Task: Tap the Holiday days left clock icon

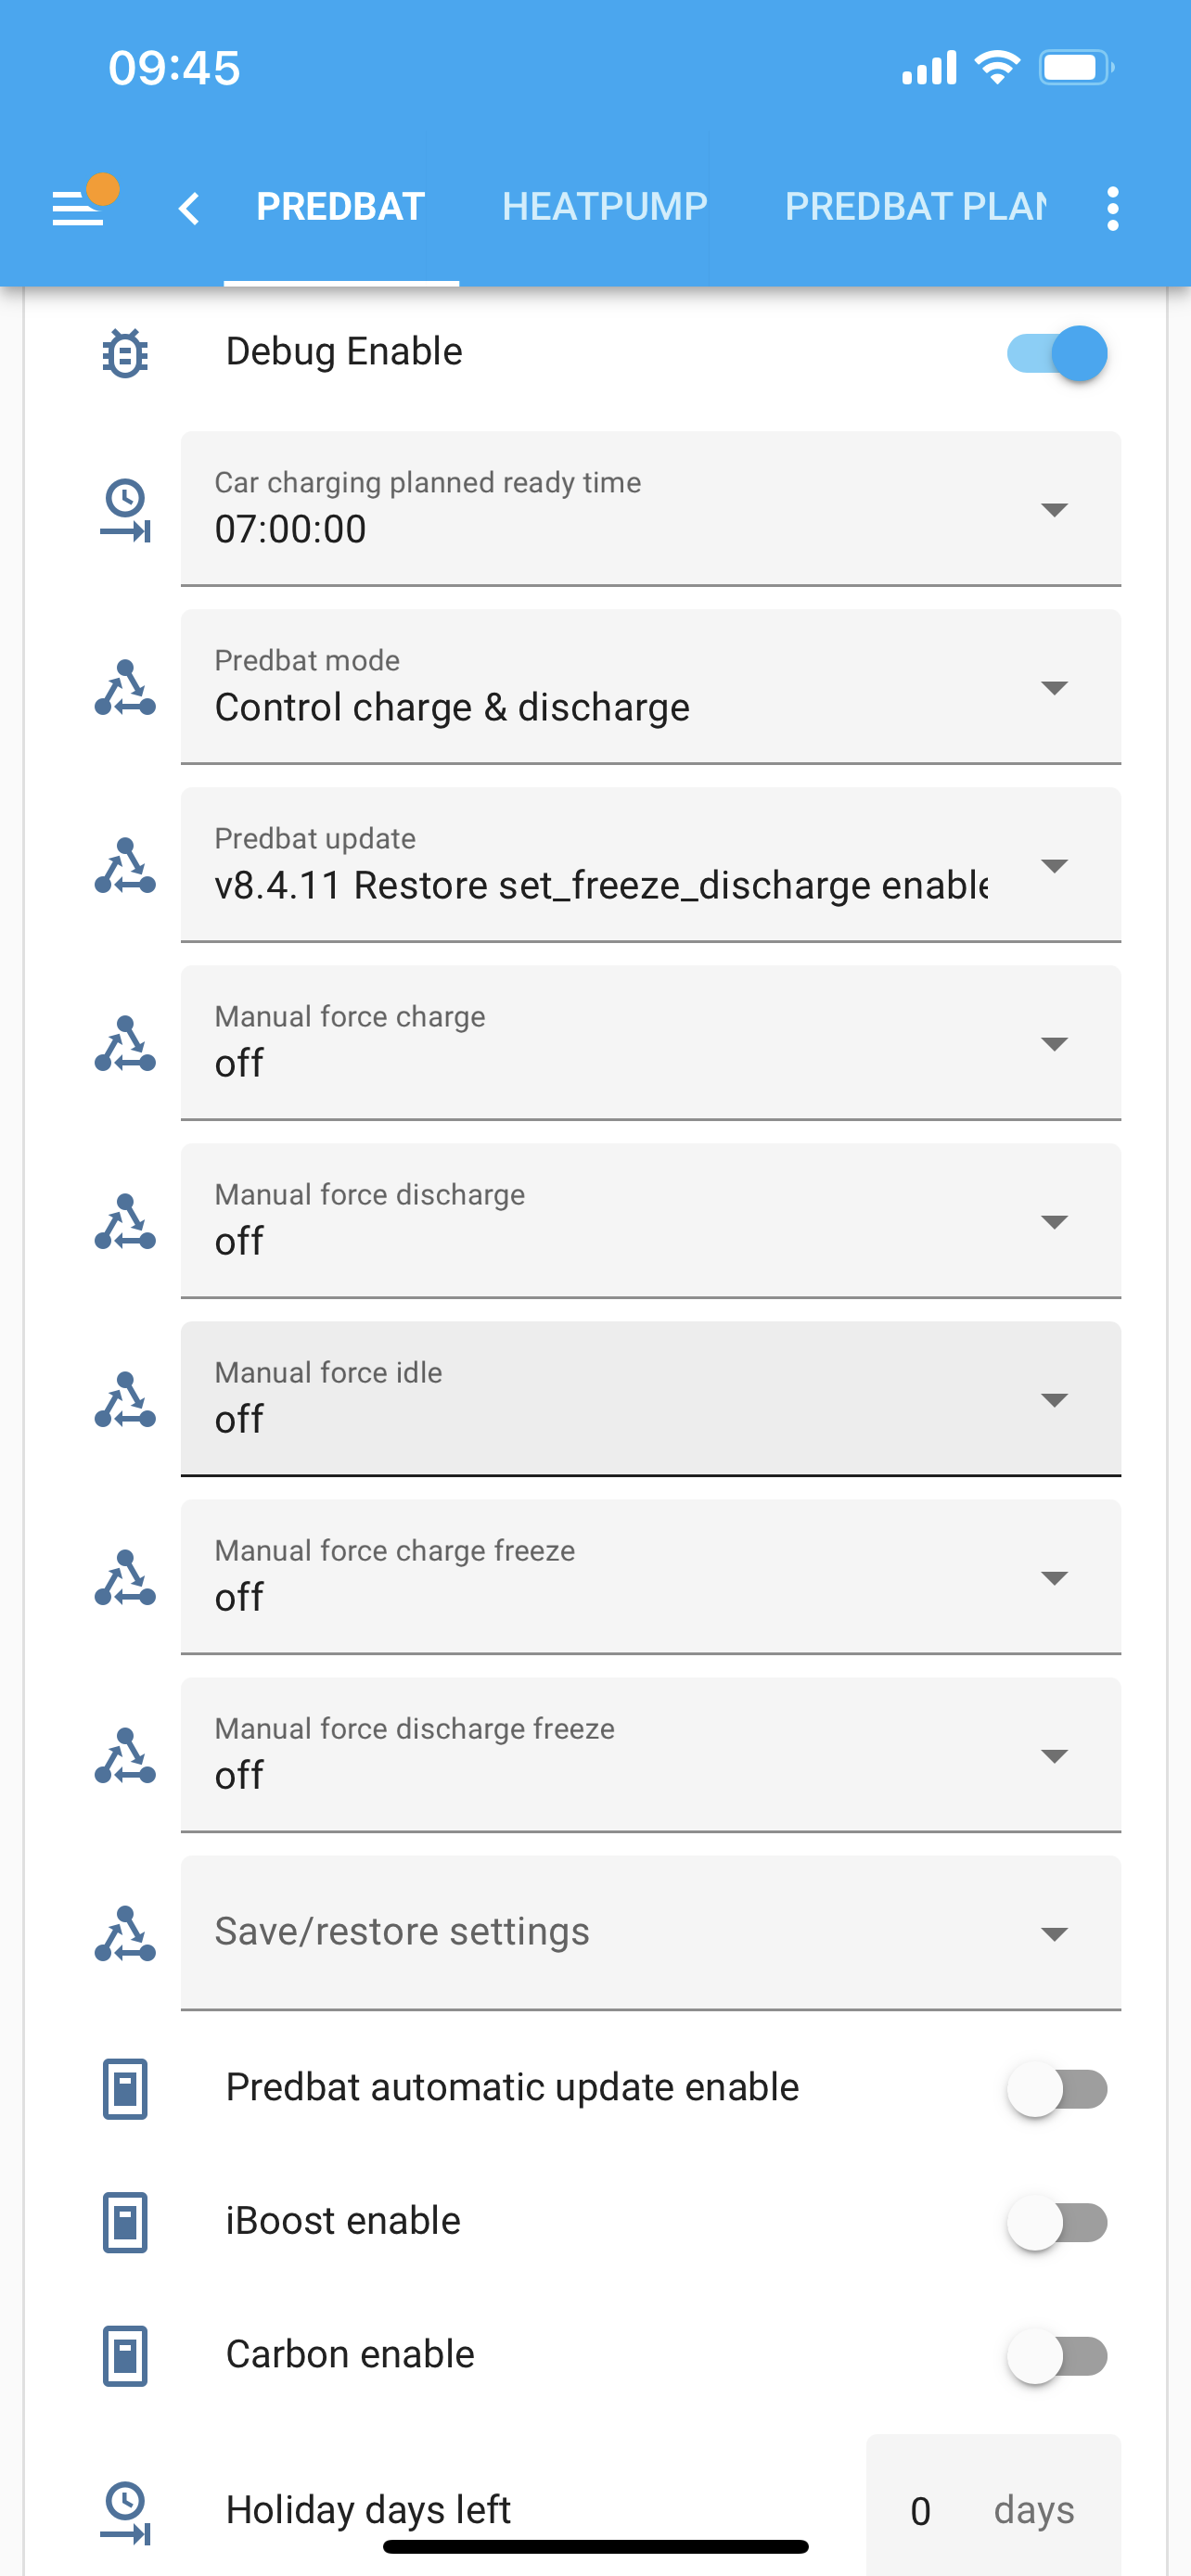Action: click(125, 2511)
